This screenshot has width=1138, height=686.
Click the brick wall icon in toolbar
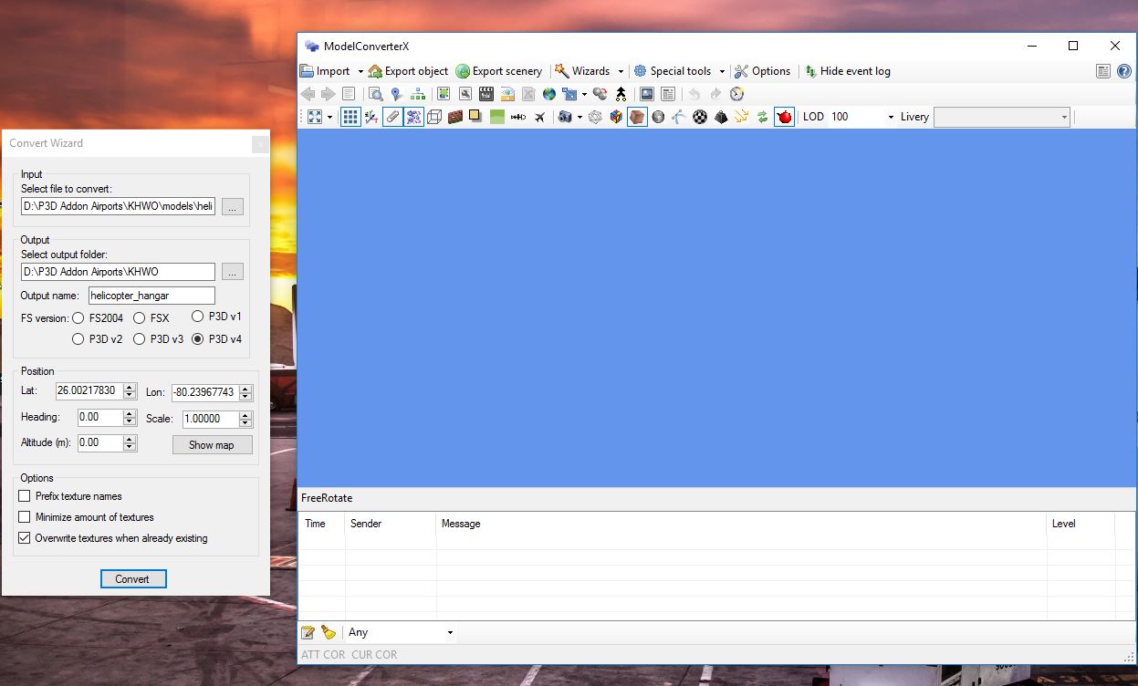(455, 117)
